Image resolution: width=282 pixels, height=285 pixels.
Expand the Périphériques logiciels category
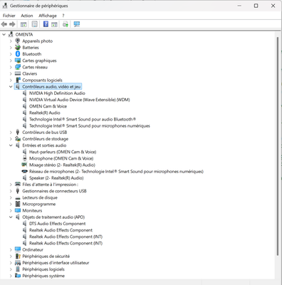(11, 269)
